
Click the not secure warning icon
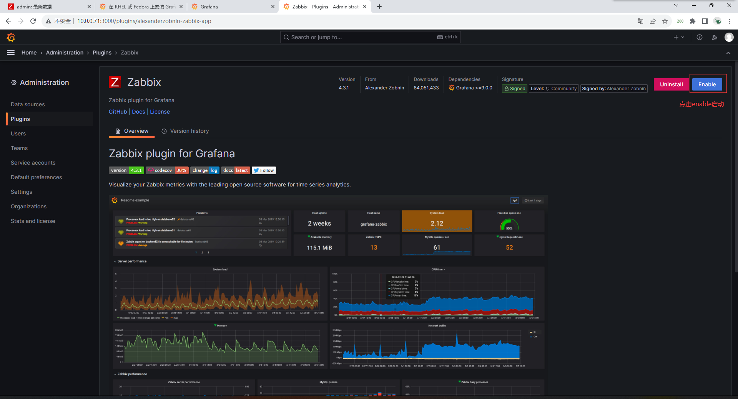48,21
